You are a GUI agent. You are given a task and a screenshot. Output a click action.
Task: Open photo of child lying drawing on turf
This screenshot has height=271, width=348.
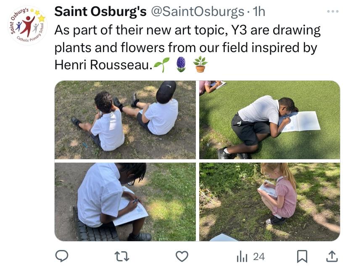pyautogui.click(x=269, y=120)
